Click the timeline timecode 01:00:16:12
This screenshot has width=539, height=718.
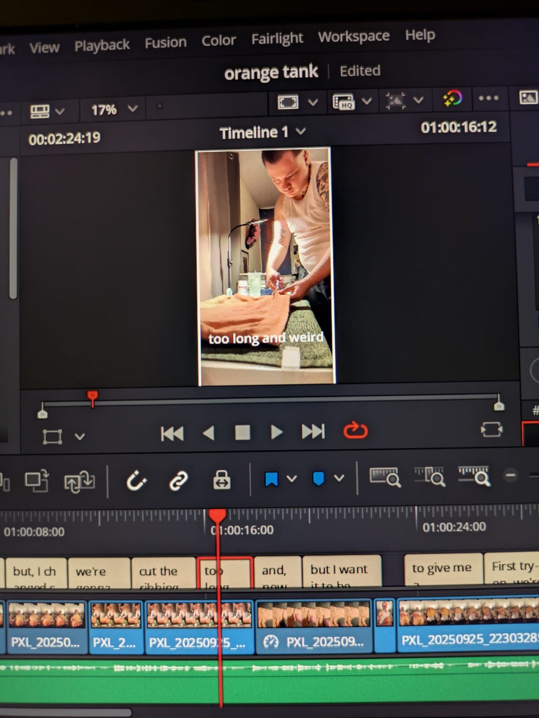click(x=459, y=127)
